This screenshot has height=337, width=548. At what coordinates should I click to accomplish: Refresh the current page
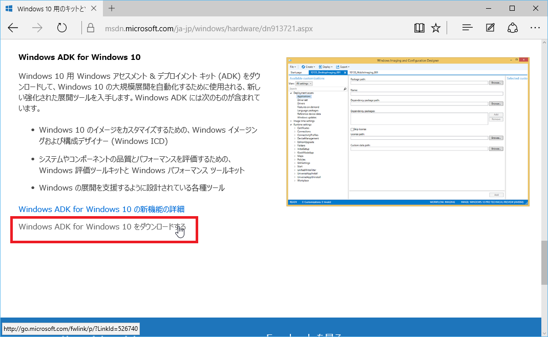point(62,28)
